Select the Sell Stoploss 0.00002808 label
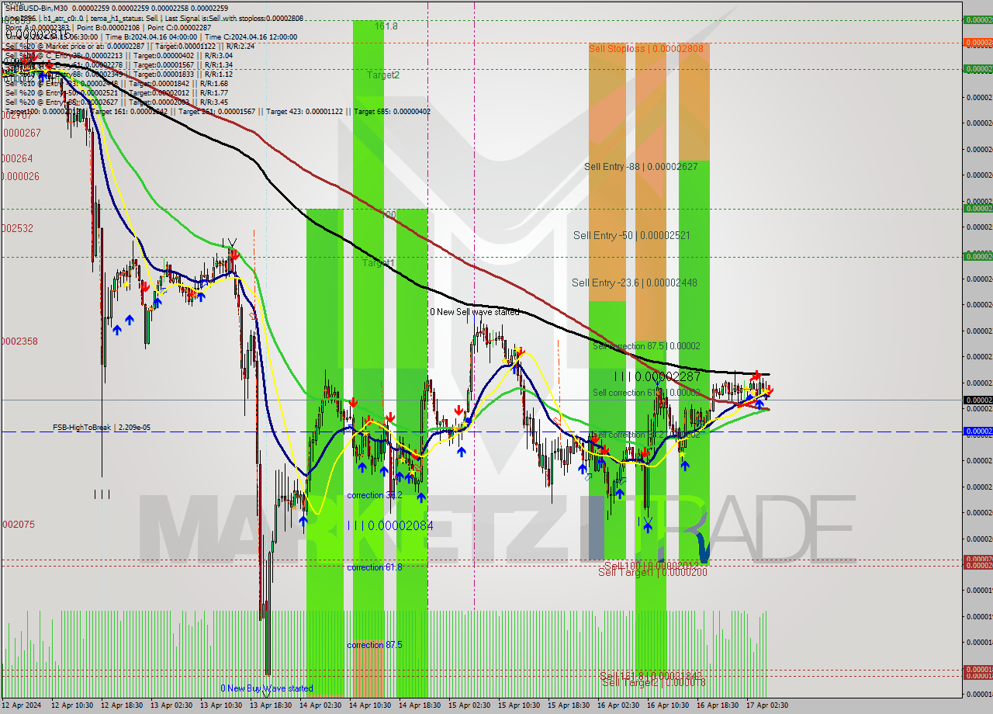The width and height of the screenshot is (993, 714). [646, 48]
